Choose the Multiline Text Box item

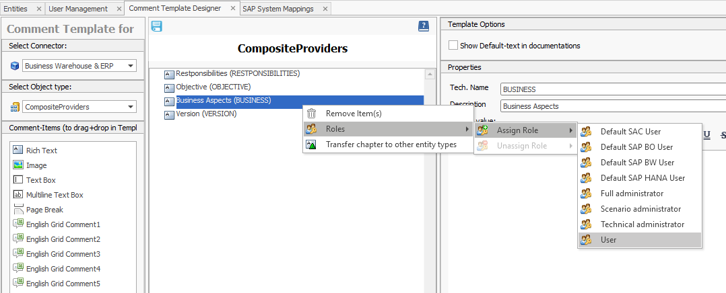[x=54, y=195]
